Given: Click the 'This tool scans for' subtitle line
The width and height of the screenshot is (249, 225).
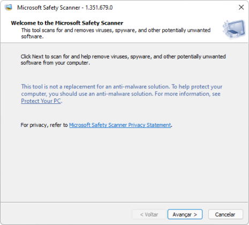Looking at the screenshot, I should point(116,30).
